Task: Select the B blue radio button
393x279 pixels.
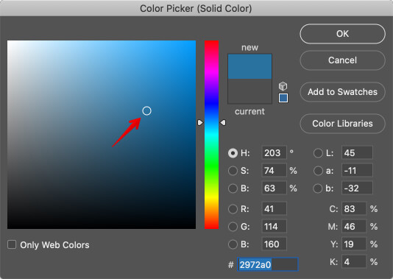Action: tap(233, 244)
